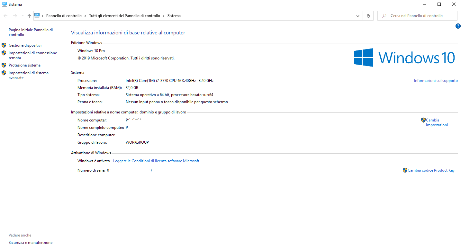The height and width of the screenshot is (250, 461).
Task: Open Impostazioni di sistema avanzate
Action: (29, 75)
